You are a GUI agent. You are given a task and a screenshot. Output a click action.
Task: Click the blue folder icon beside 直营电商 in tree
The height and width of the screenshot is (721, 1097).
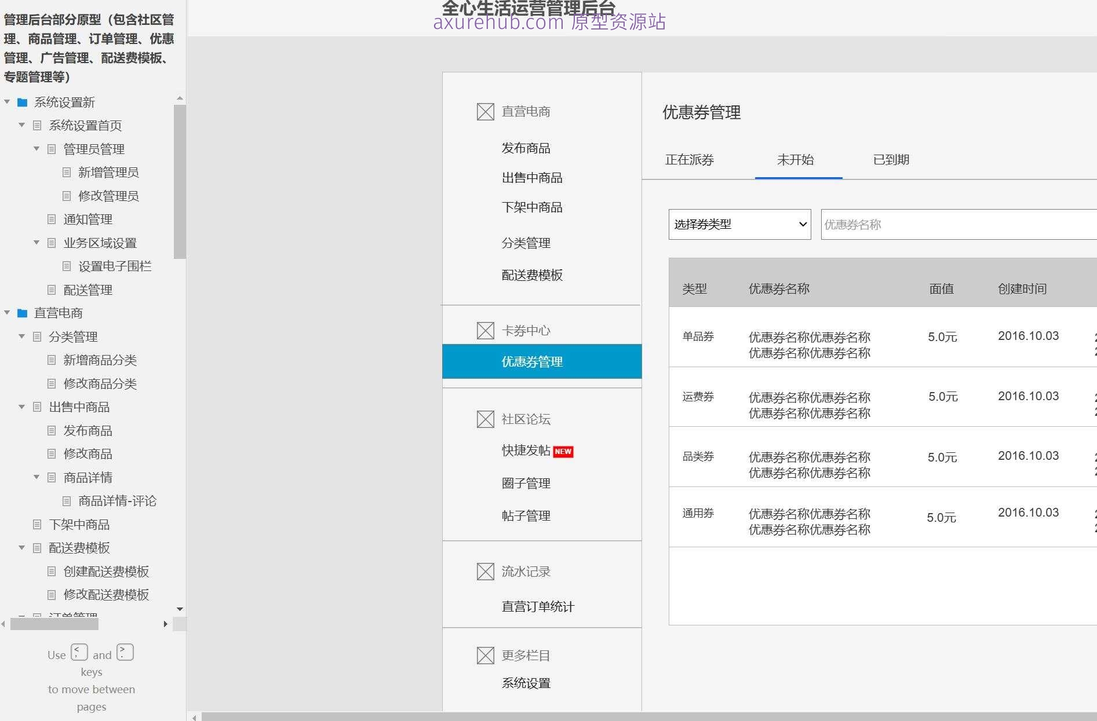pyautogui.click(x=23, y=313)
